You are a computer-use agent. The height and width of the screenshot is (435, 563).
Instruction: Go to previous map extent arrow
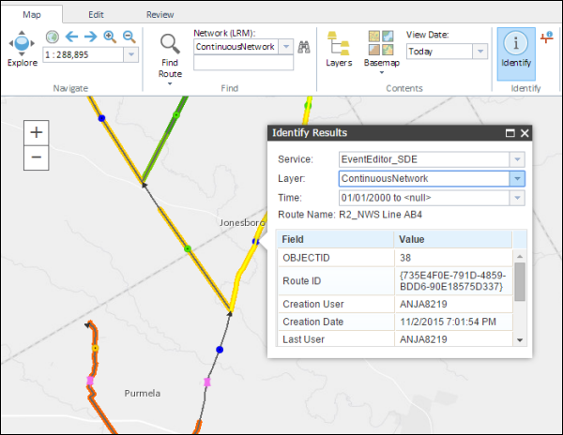[x=70, y=37]
